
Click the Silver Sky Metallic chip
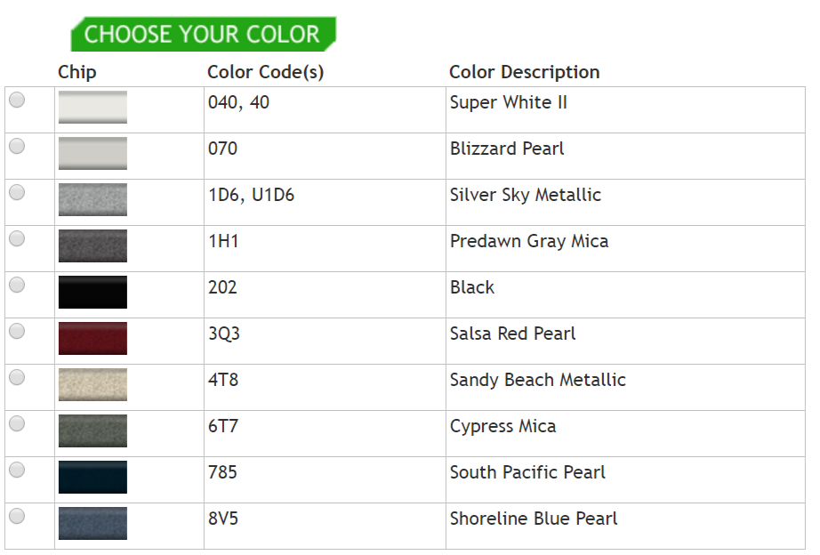[x=92, y=199]
